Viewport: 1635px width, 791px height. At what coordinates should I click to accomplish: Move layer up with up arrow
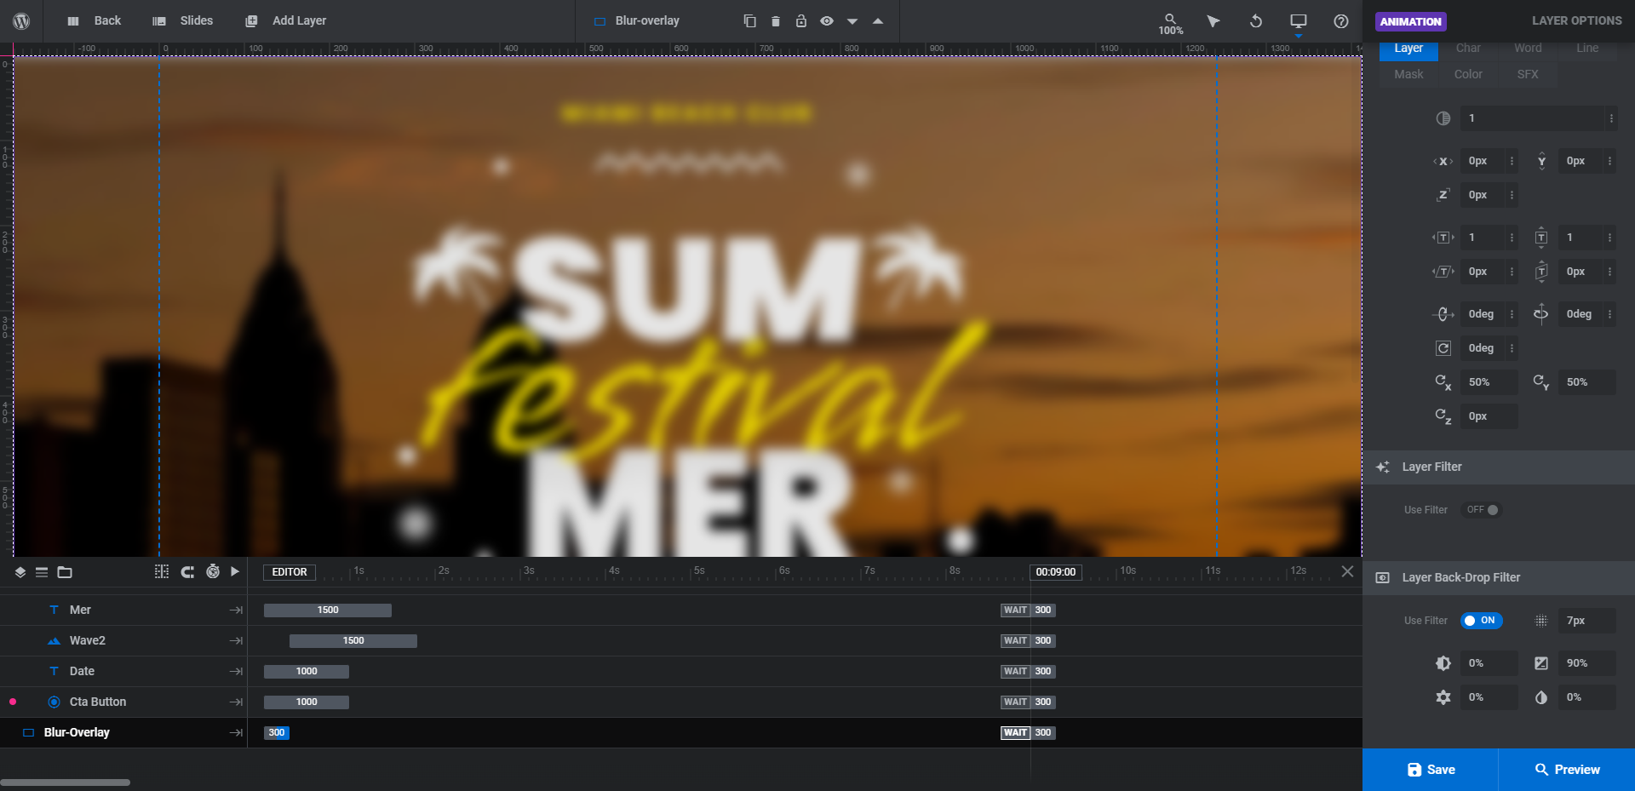click(x=878, y=20)
